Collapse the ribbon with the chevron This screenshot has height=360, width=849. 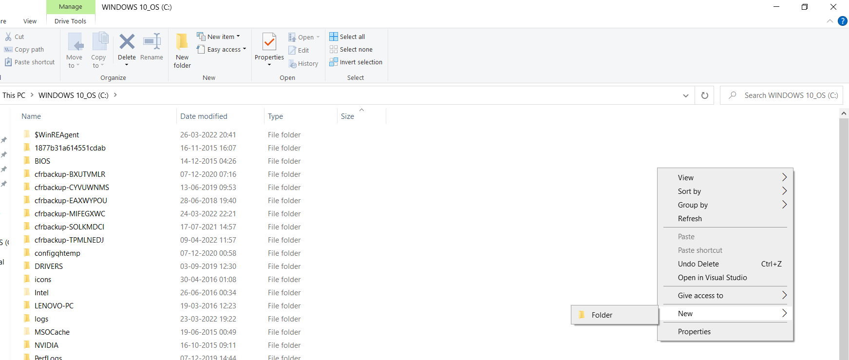[x=830, y=21]
